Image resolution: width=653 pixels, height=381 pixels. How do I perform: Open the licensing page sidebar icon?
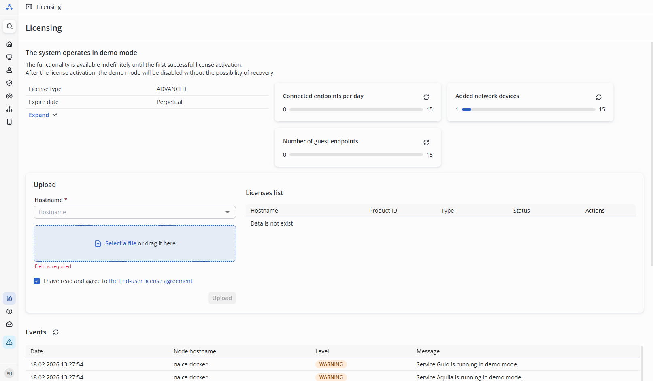coord(9,298)
